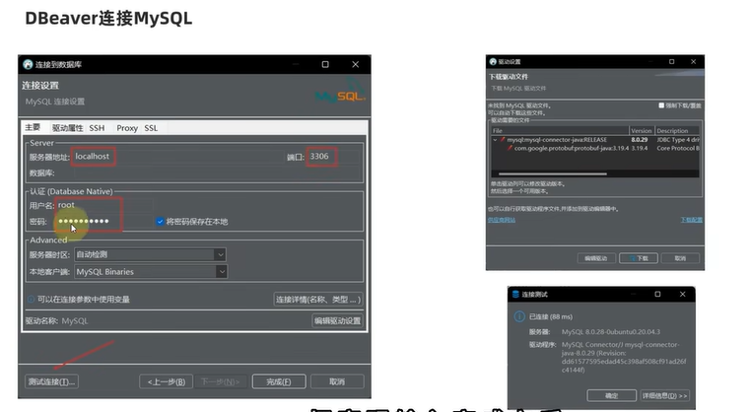Click the Version column header
The image size is (750, 412).
[642, 131]
